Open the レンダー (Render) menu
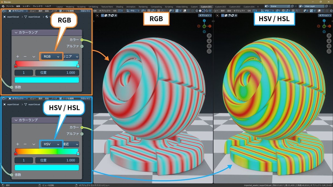The width and height of the screenshot is (333, 187). (x=26, y=6)
